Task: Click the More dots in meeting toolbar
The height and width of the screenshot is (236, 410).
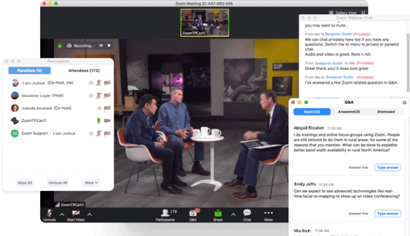Action: [269, 213]
